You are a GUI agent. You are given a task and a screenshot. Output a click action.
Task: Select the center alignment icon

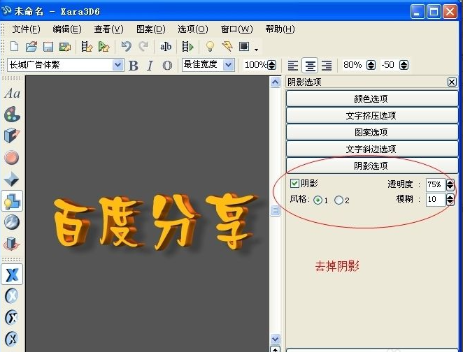[x=310, y=65]
